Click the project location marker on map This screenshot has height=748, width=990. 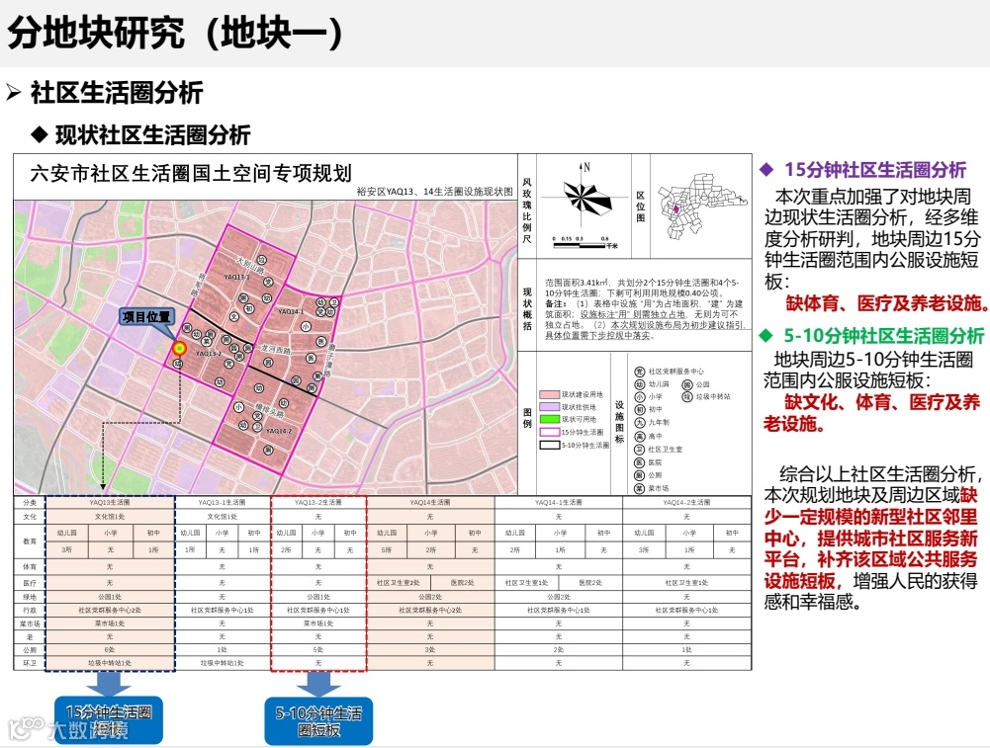(x=179, y=348)
